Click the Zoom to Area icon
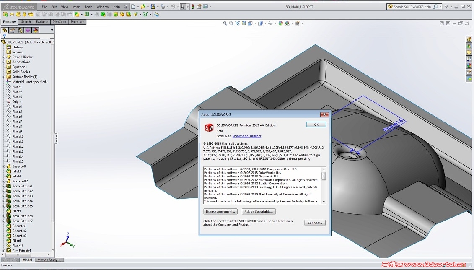 (x=231, y=23)
